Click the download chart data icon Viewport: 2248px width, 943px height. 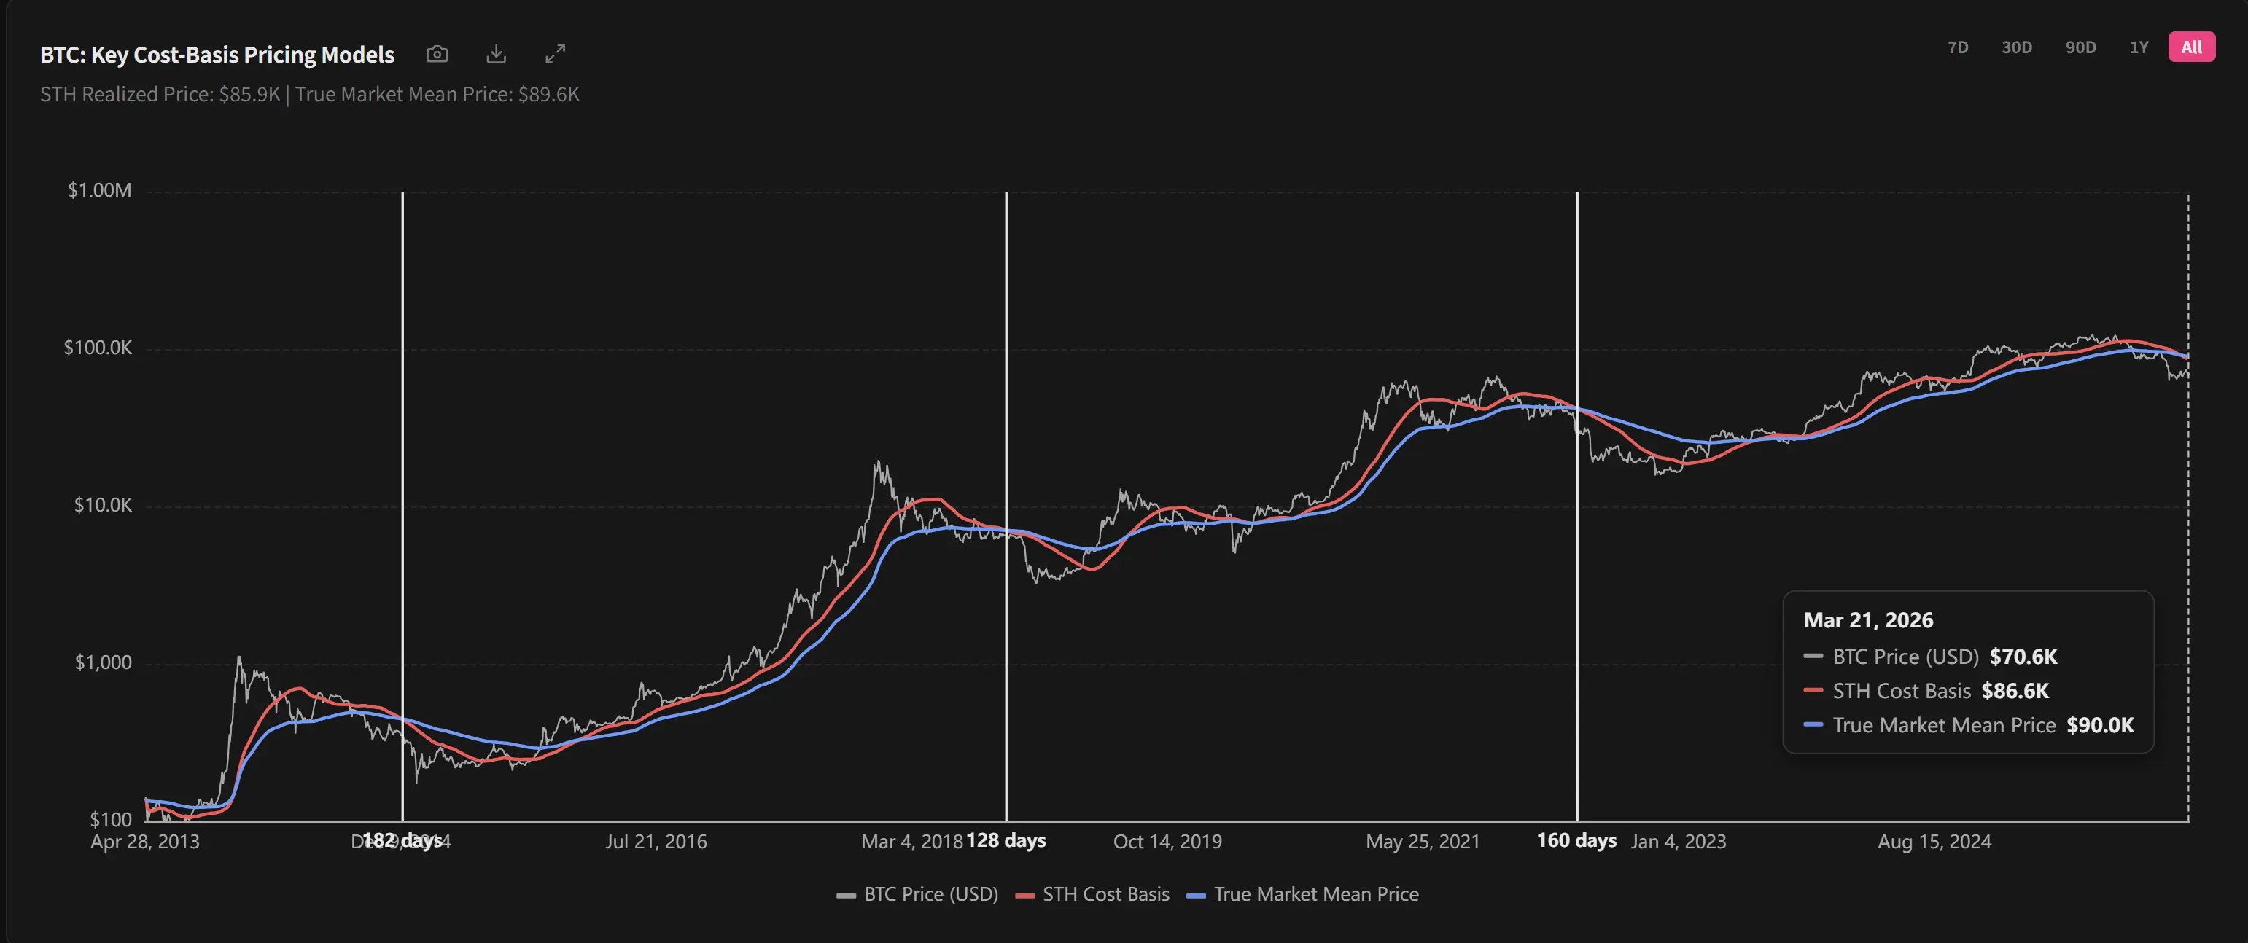point(496,54)
